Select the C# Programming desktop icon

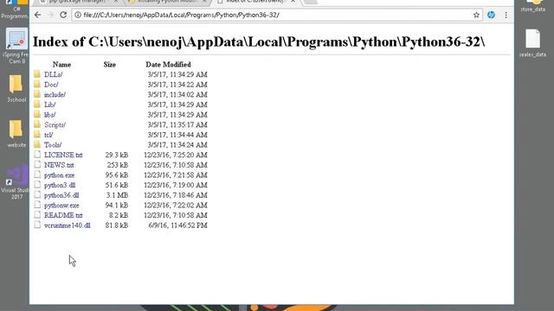[16, 10]
